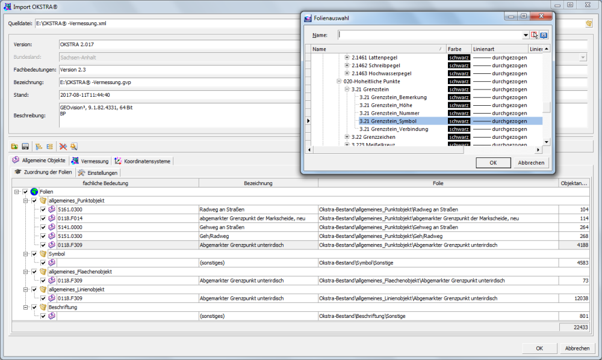Click the folder icon beside Symbol
Image resolution: width=602 pixels, height=360 pixels.
[43, 254]
